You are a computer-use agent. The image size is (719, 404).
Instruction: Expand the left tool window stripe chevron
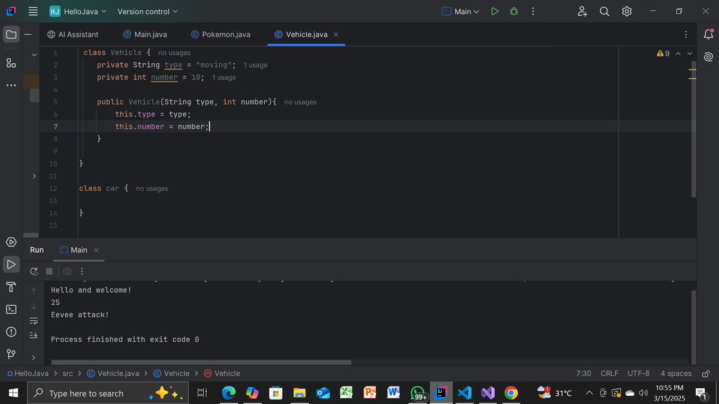coord(34,357)
